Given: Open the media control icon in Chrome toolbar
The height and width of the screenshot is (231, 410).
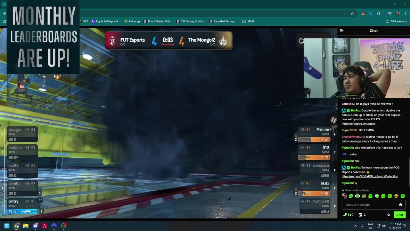Looking at the screenshot, I should coord(390,13).
